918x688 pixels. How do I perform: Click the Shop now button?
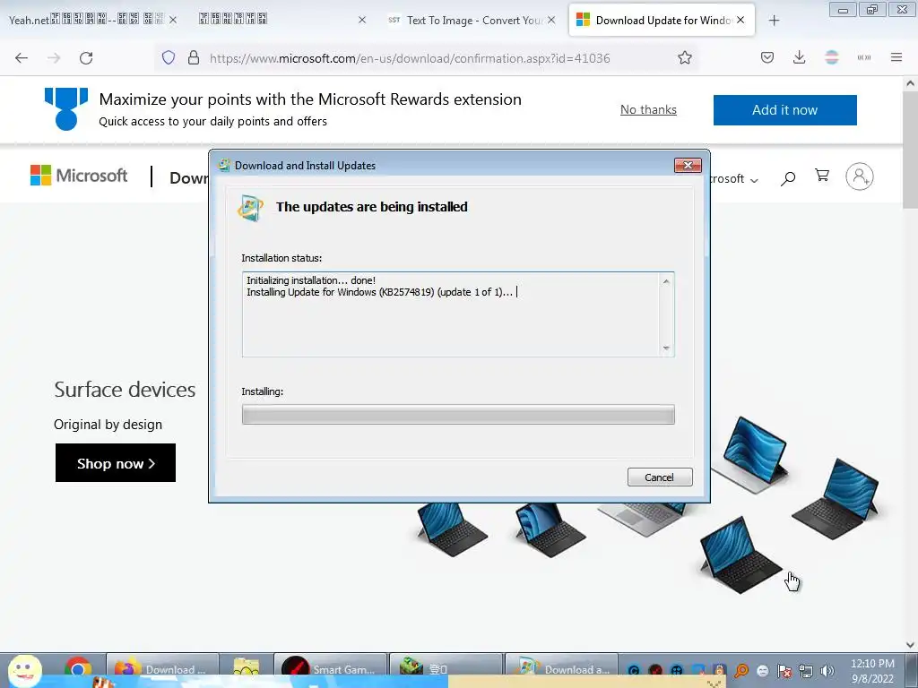[116, 463]
